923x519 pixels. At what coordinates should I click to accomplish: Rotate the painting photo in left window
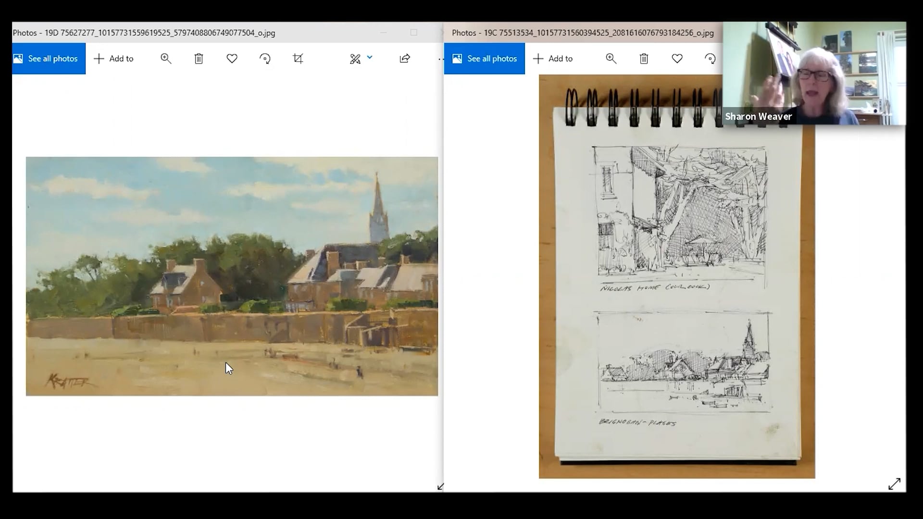pyautogui.click(x=265, y=59)
